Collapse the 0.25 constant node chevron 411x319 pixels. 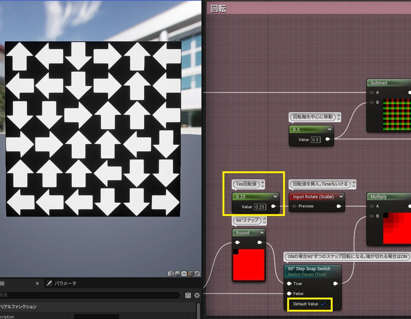(275, 196)
